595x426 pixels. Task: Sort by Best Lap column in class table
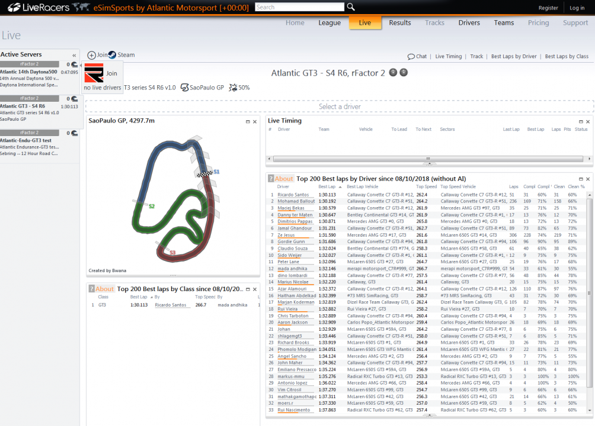[x=139, y=297]
